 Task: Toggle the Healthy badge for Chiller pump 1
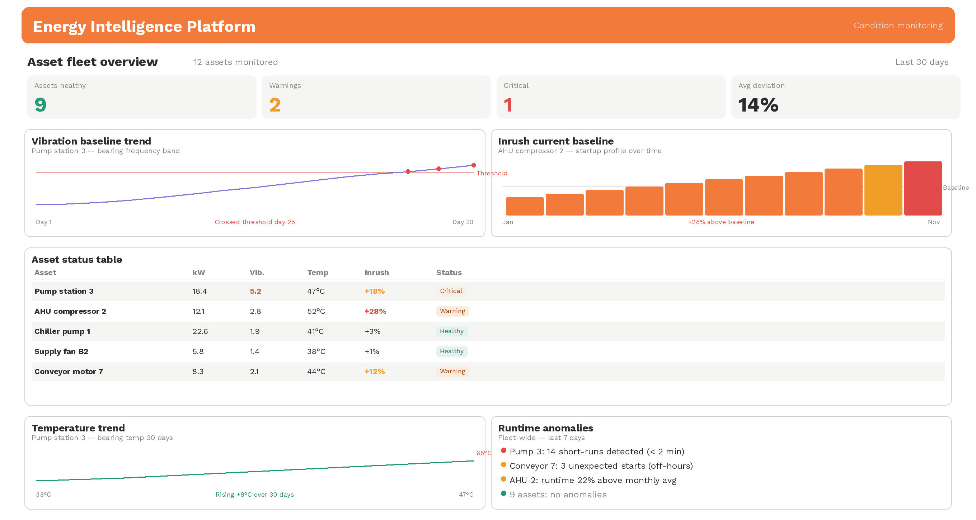pyautogui.click(x=452, y=331)
